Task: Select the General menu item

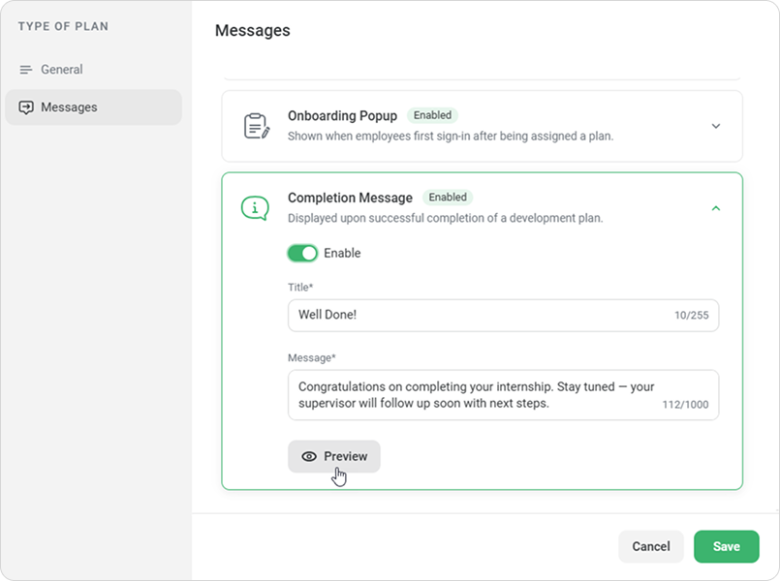Action: pyautogui.click(x=94, y=70)
